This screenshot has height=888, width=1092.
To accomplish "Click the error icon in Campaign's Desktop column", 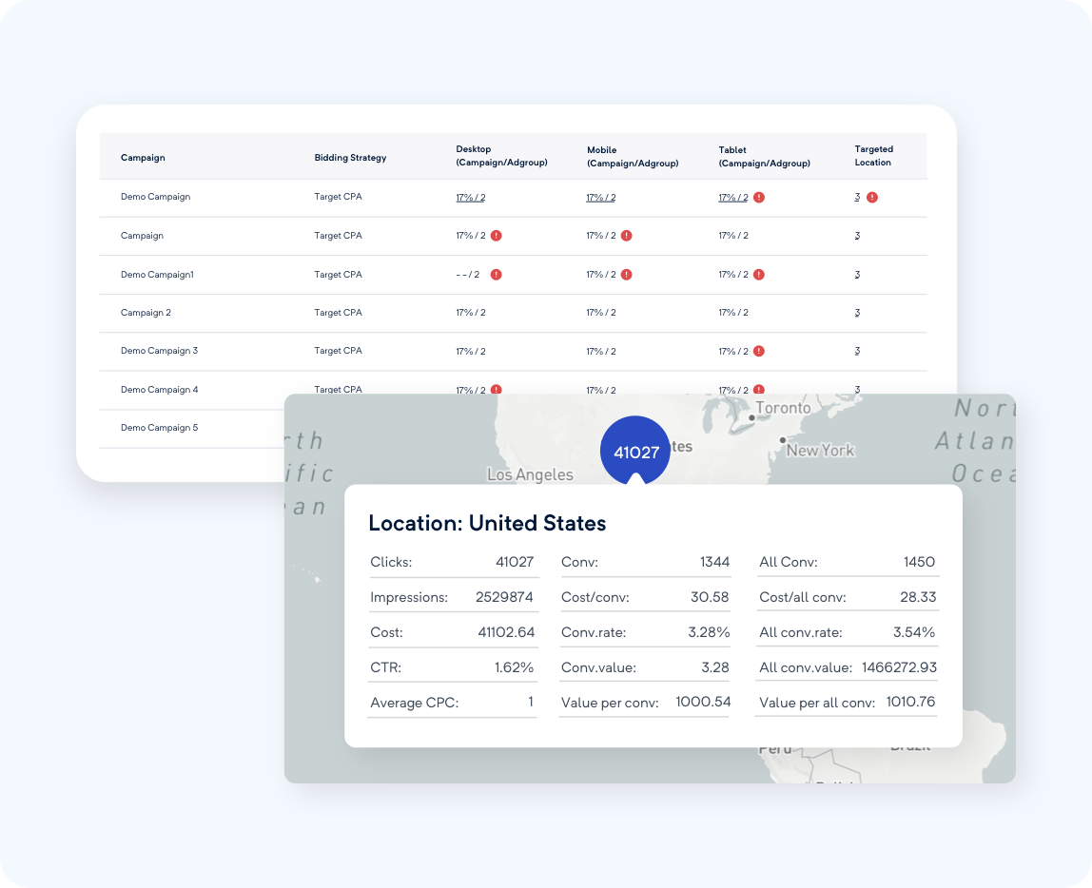I will point(497,236).
